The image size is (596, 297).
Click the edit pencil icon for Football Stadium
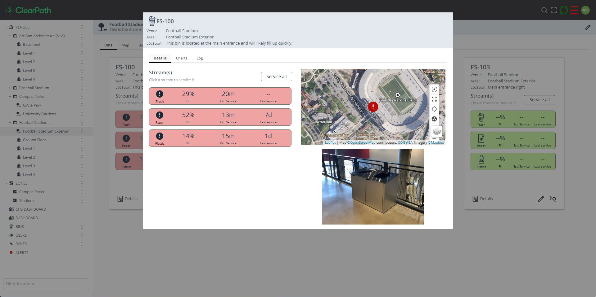tap(587, 28)
